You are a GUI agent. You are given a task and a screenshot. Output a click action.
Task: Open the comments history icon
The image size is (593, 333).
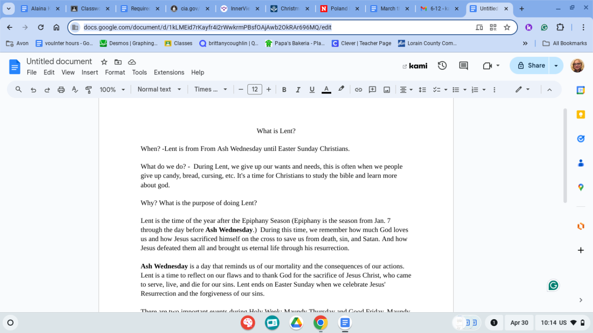pos(463,66)
